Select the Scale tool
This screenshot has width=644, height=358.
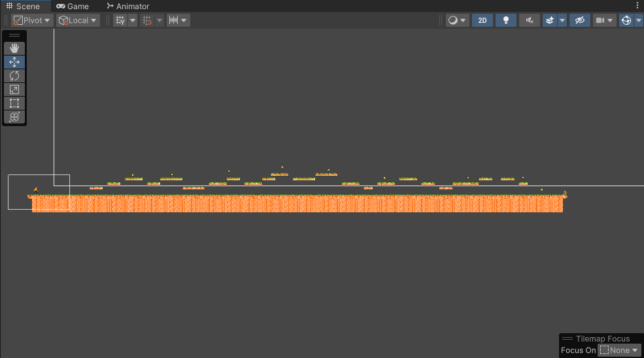(14, 89)
